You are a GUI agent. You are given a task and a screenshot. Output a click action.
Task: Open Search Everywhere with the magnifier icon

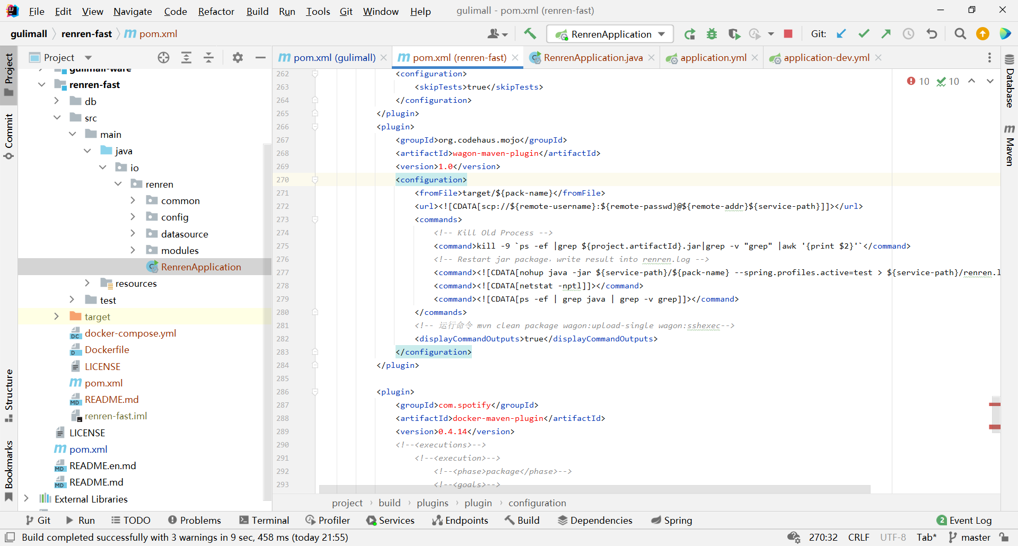click(960, 33)
